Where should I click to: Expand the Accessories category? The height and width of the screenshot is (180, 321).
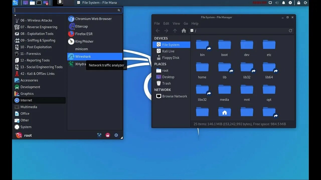[x=39, y=80]
